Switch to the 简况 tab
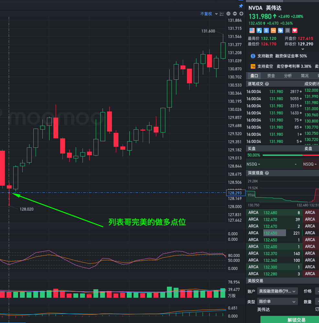This screenshot has height=323, width=319. tap(305, 76)
